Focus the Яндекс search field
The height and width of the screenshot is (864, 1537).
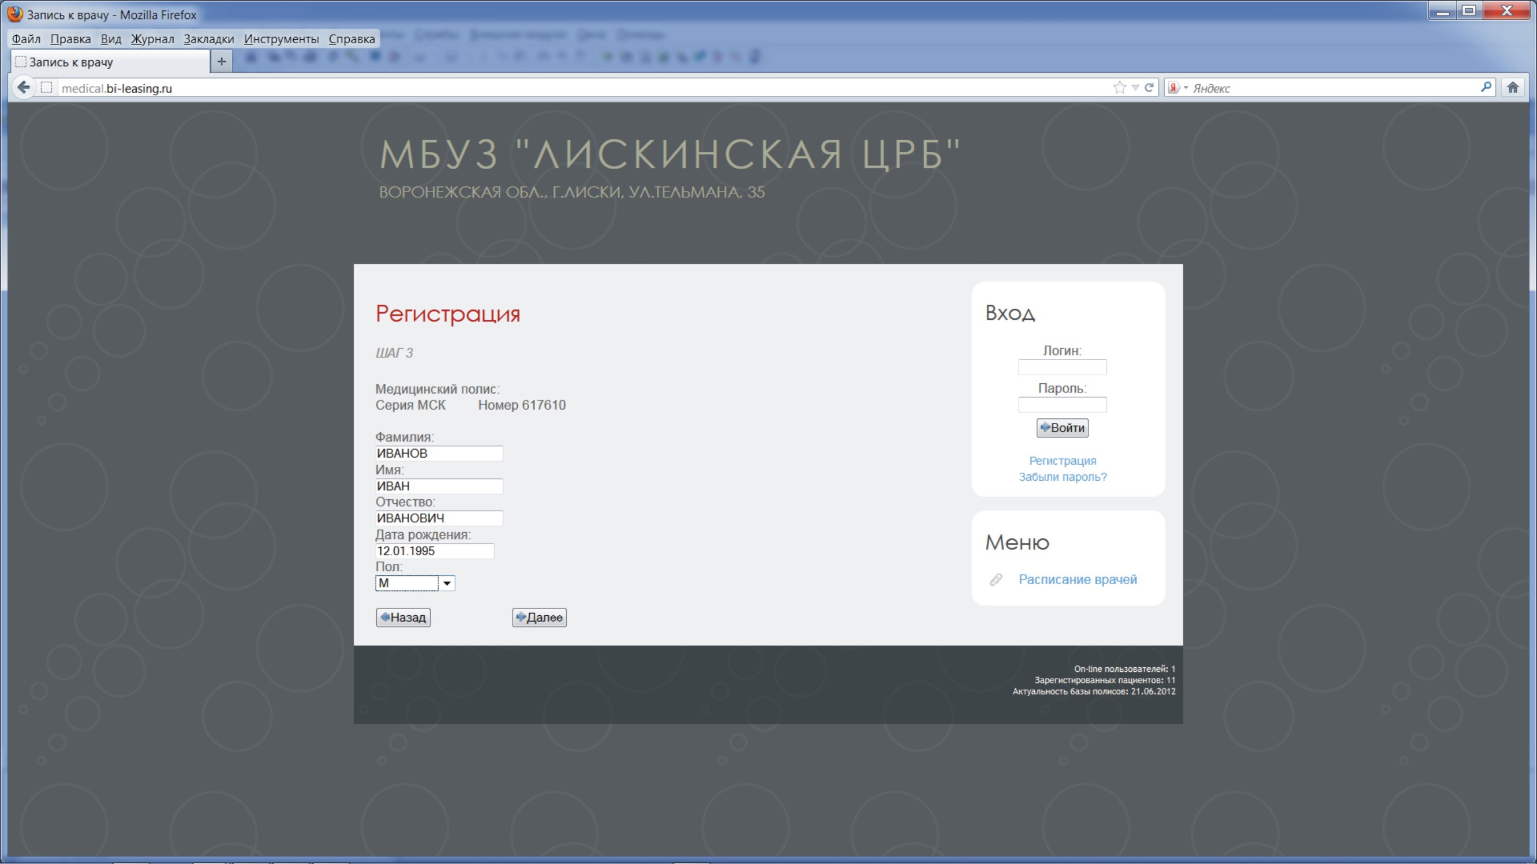(1333, 88)
